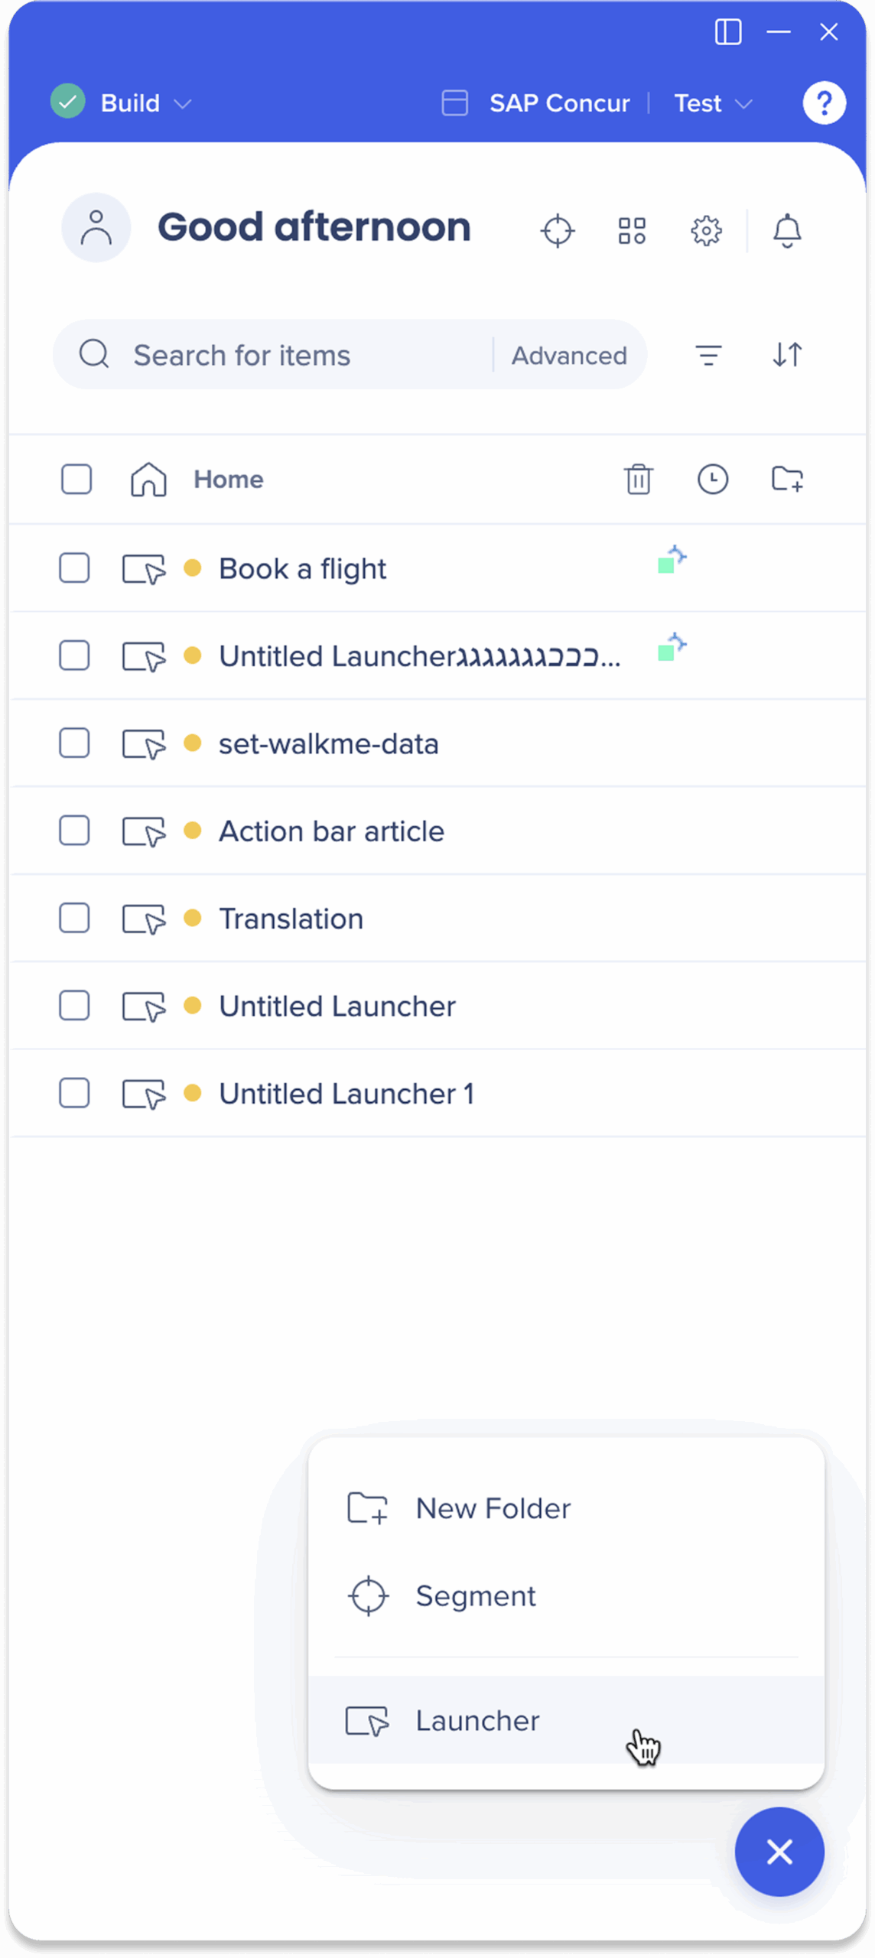Screen dimensions: 875x1958
Task: Click the Advanced search button
Action: [569, 356]
